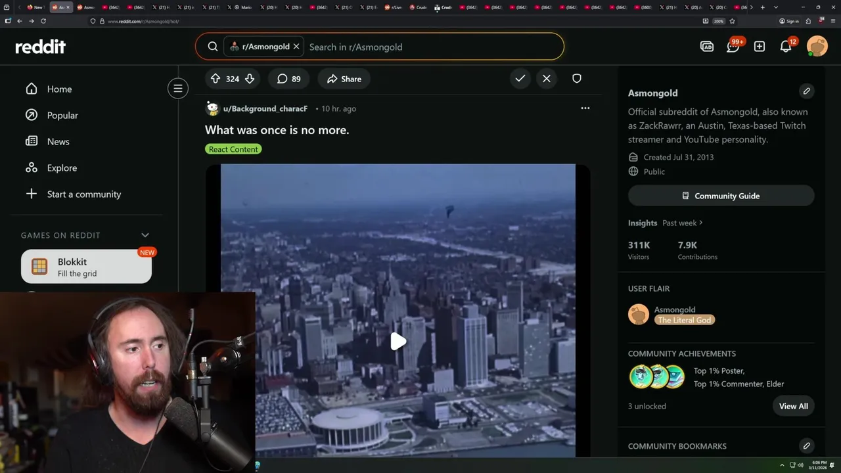Click Created Jul 31, 2013 text
The width and height of the screenshot is (841, 473).
(x=679, y=157)
